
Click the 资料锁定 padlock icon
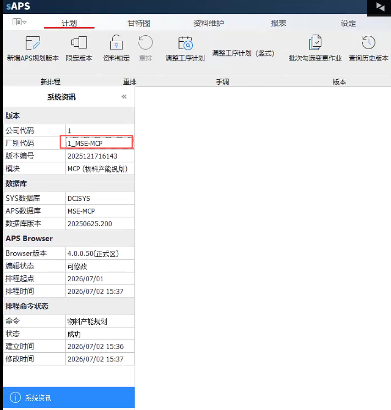116,42
